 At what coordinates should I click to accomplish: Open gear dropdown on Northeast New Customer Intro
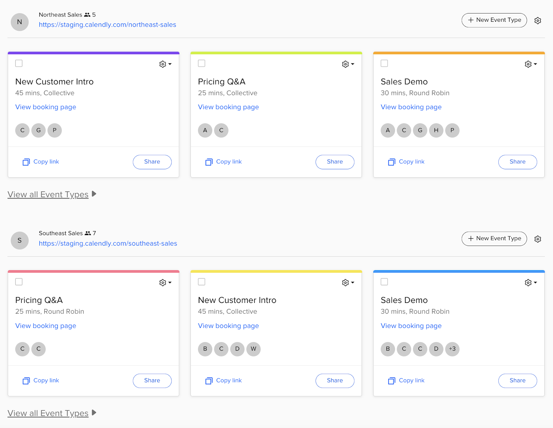(165, 64)
